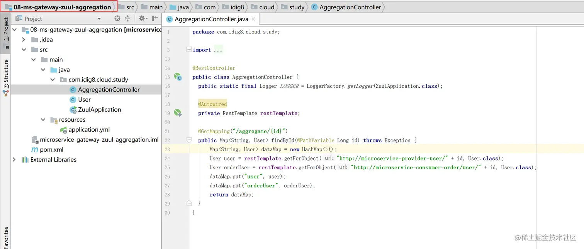Click the @RestController annotation
The height and width of the screenshot is (249, 584).
click(214, 68)
